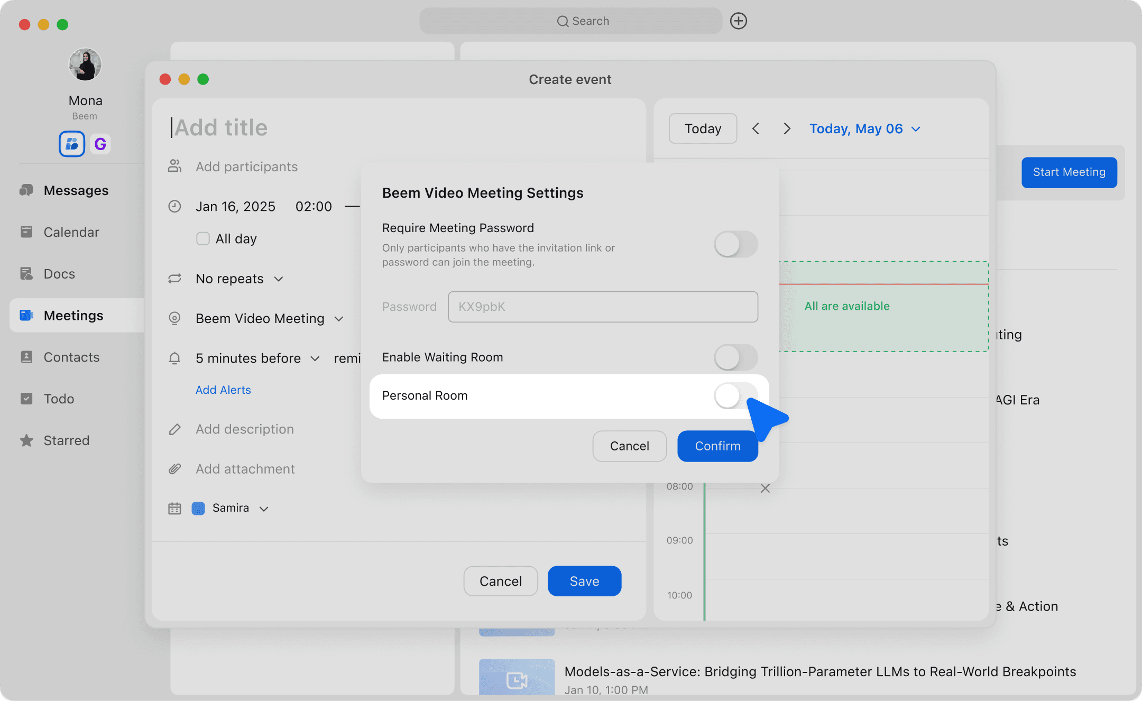Open the Today, May 06 date dropdown
The image size is (1142, 701).
[864, 128]
